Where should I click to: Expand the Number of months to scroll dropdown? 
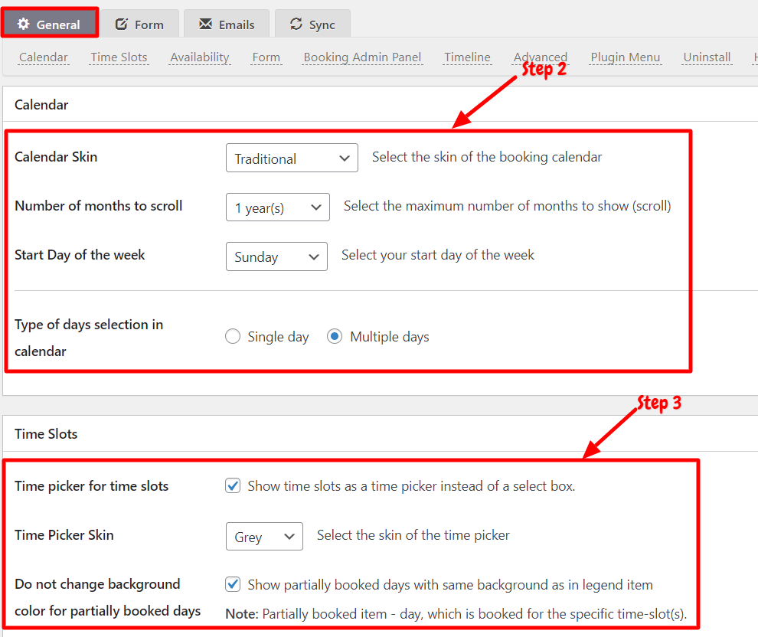tap(278, 207)
